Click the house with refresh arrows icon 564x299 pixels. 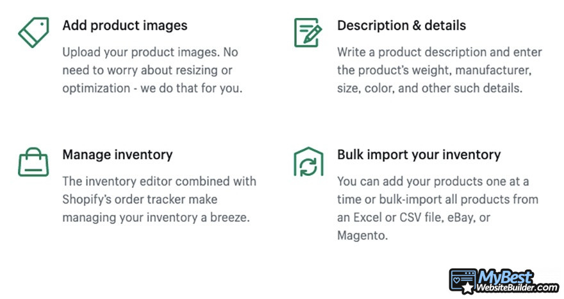[x=308, y=162]
